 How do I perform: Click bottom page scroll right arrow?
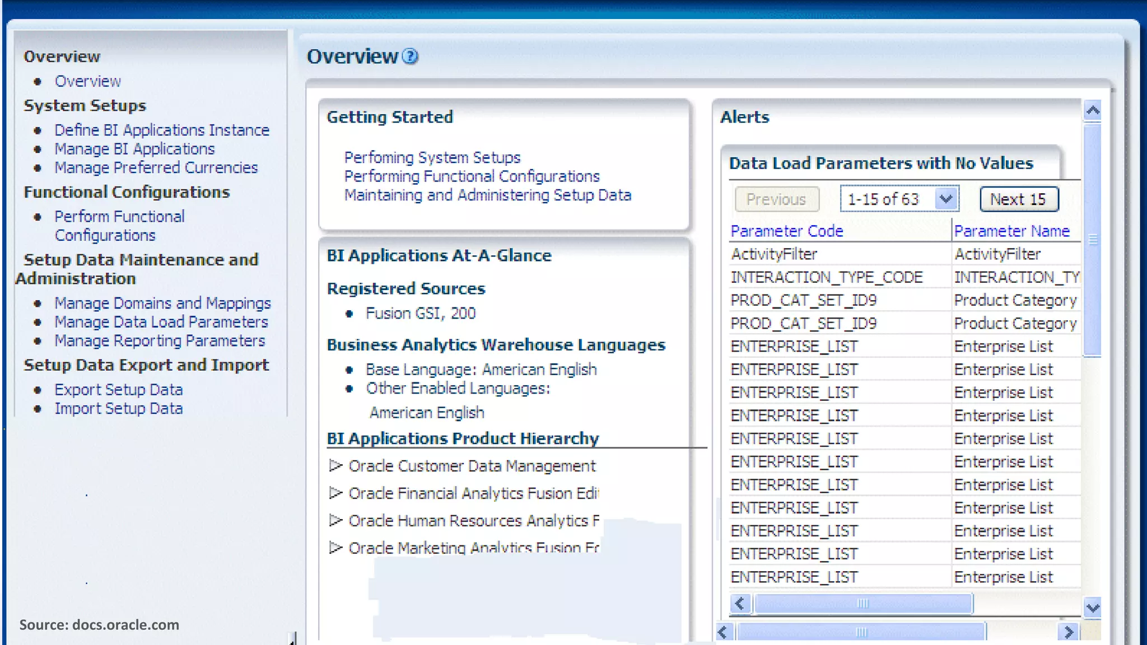(1069, 632)
